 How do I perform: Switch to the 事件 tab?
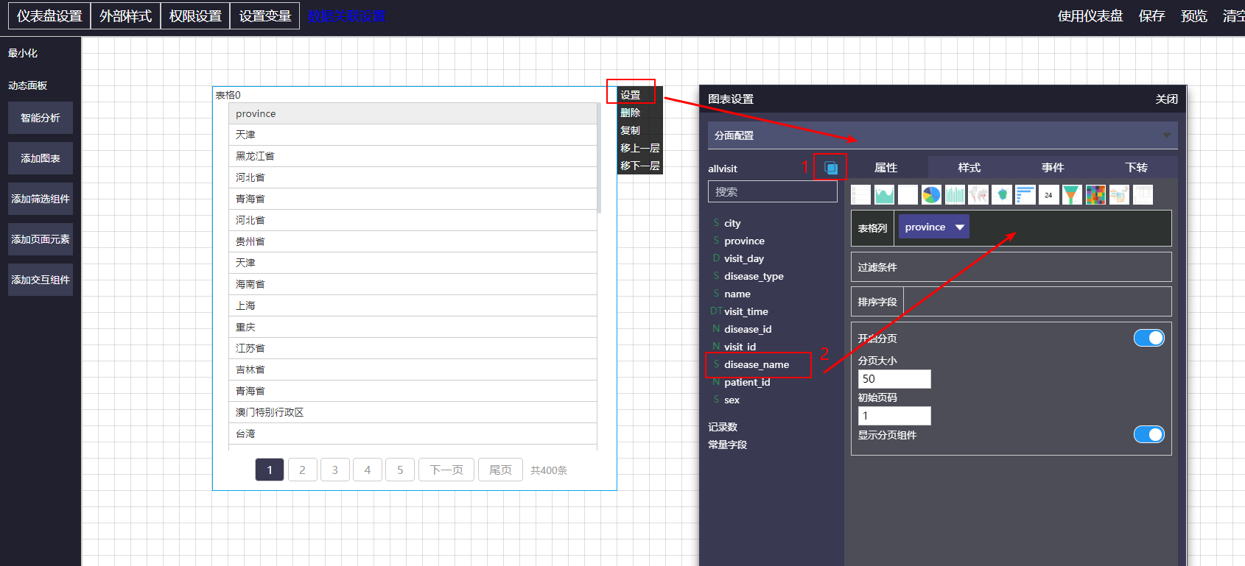pos(1053,168)
